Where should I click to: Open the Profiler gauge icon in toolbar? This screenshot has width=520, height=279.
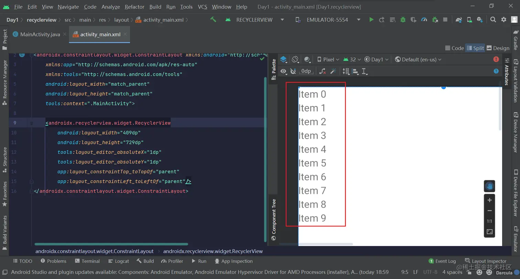point(424,20)
